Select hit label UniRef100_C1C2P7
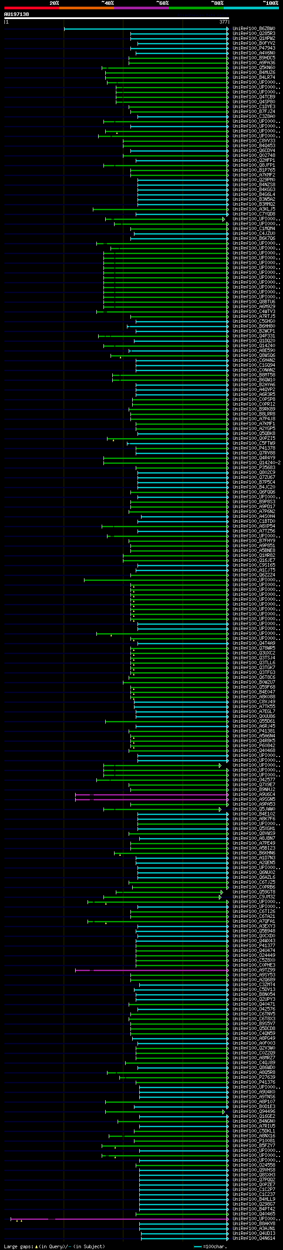Screen dimensions: 283x1250 (254, 1189)
